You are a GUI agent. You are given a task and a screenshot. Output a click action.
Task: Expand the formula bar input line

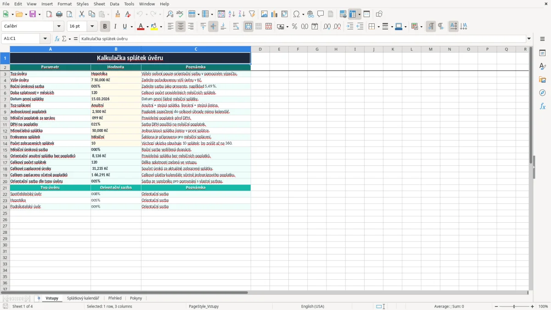(x=529, y=39)
